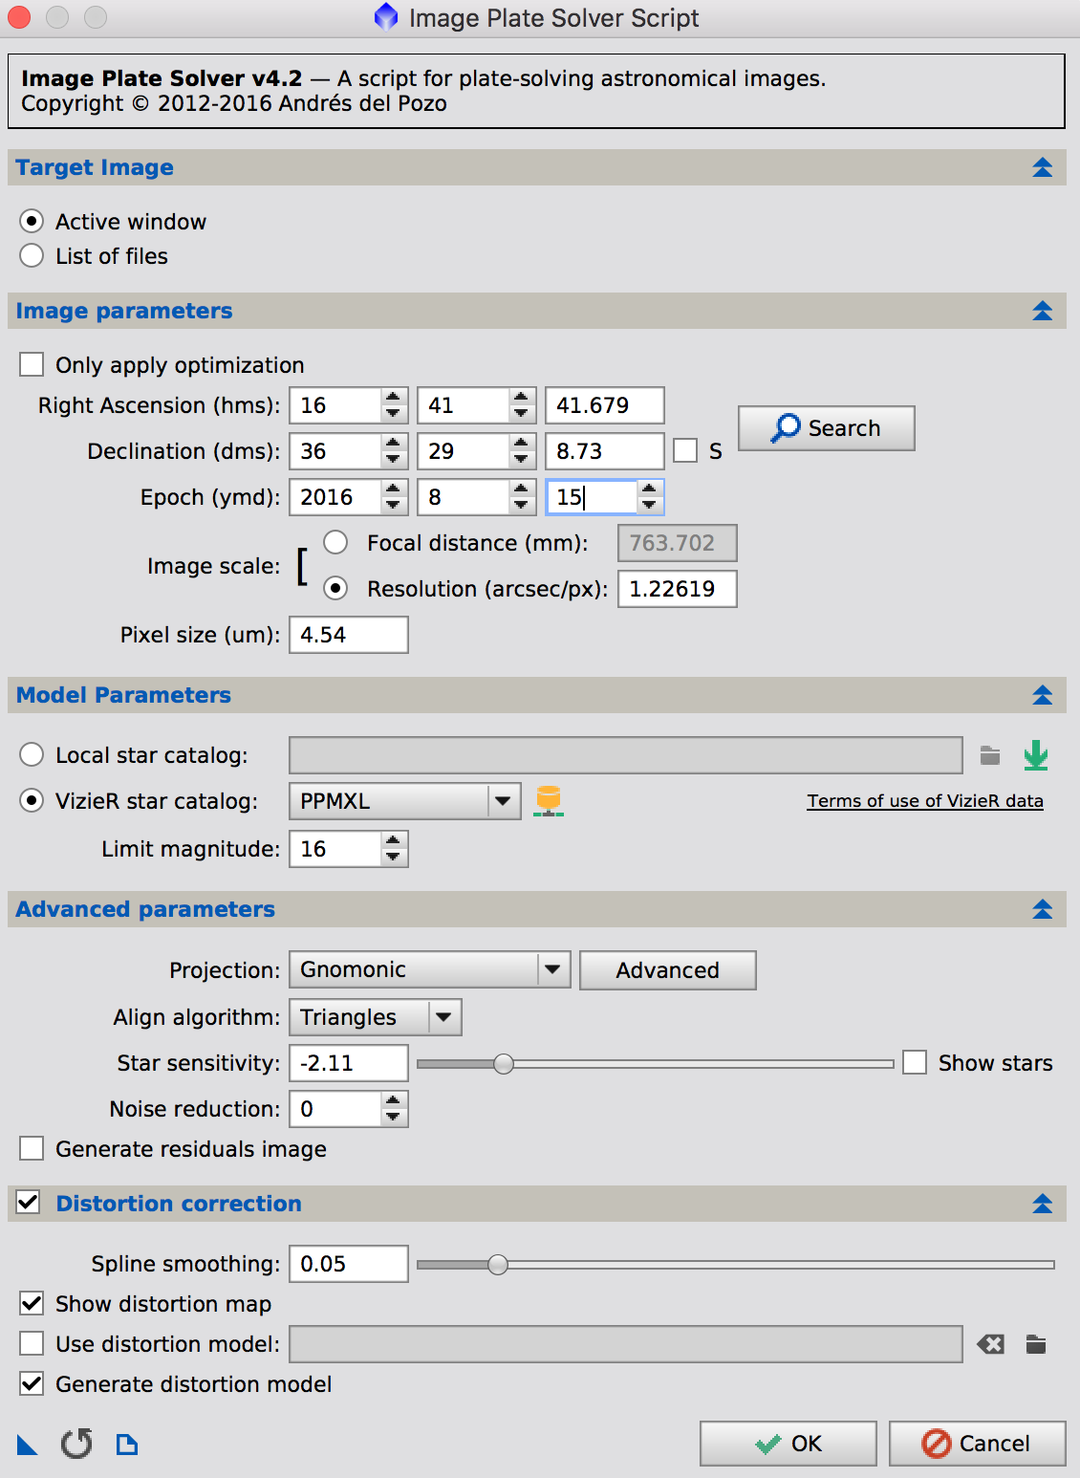1080x1478 pixels.
Task: Toggle the Show stars checkbox
Action: pos(915,1062)
